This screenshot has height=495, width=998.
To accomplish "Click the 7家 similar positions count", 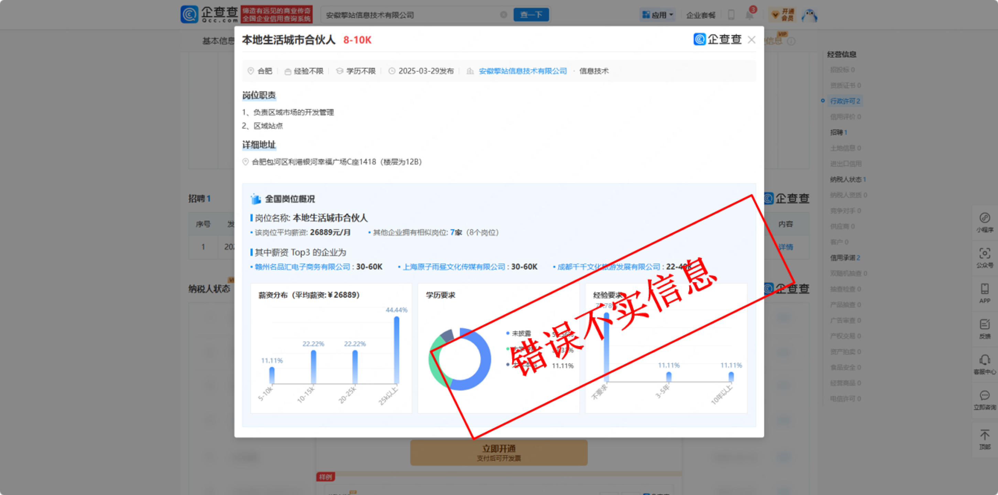I will point(456,232).
